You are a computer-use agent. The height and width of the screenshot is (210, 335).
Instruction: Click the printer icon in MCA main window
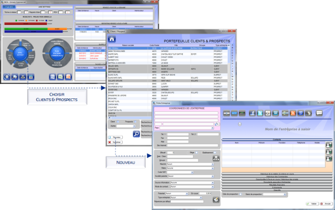(23, 77)
